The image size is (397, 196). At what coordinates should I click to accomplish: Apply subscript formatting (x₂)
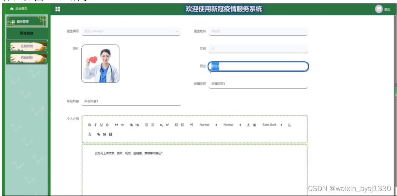(161, 125)
